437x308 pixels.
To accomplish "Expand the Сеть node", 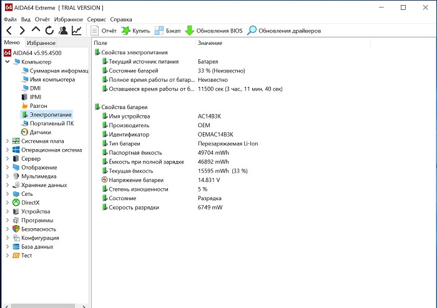I will tap(7, 194).
